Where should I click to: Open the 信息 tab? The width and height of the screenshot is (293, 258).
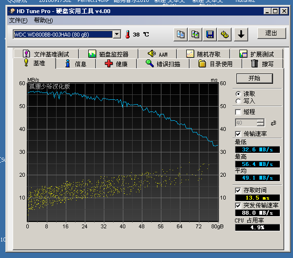point(76,64)
